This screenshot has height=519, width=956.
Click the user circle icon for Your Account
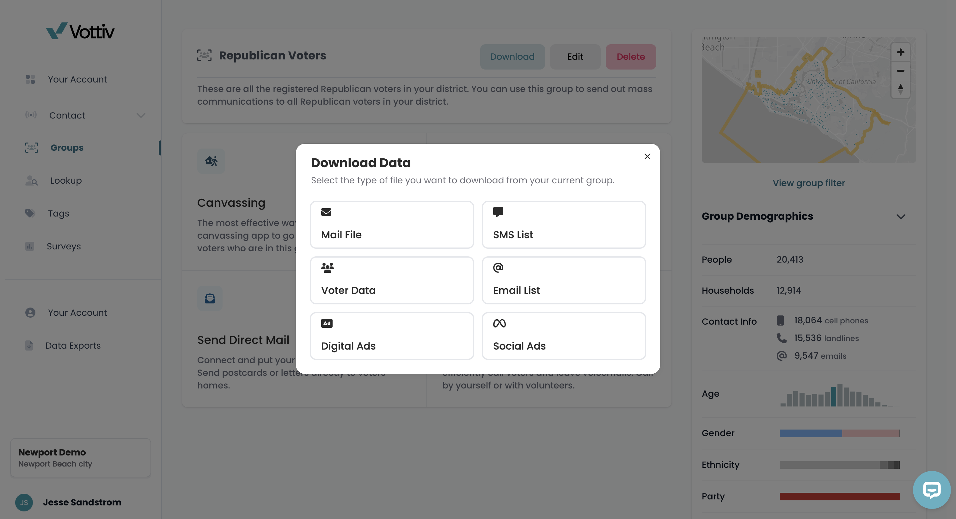[x=30, y=313]
